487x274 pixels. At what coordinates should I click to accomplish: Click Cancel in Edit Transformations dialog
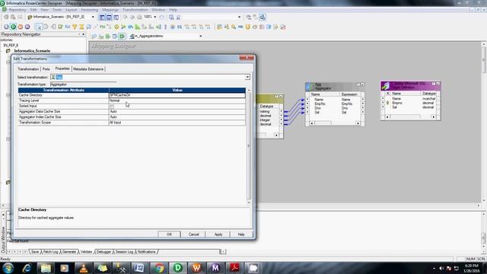click(x=193, y=234)
